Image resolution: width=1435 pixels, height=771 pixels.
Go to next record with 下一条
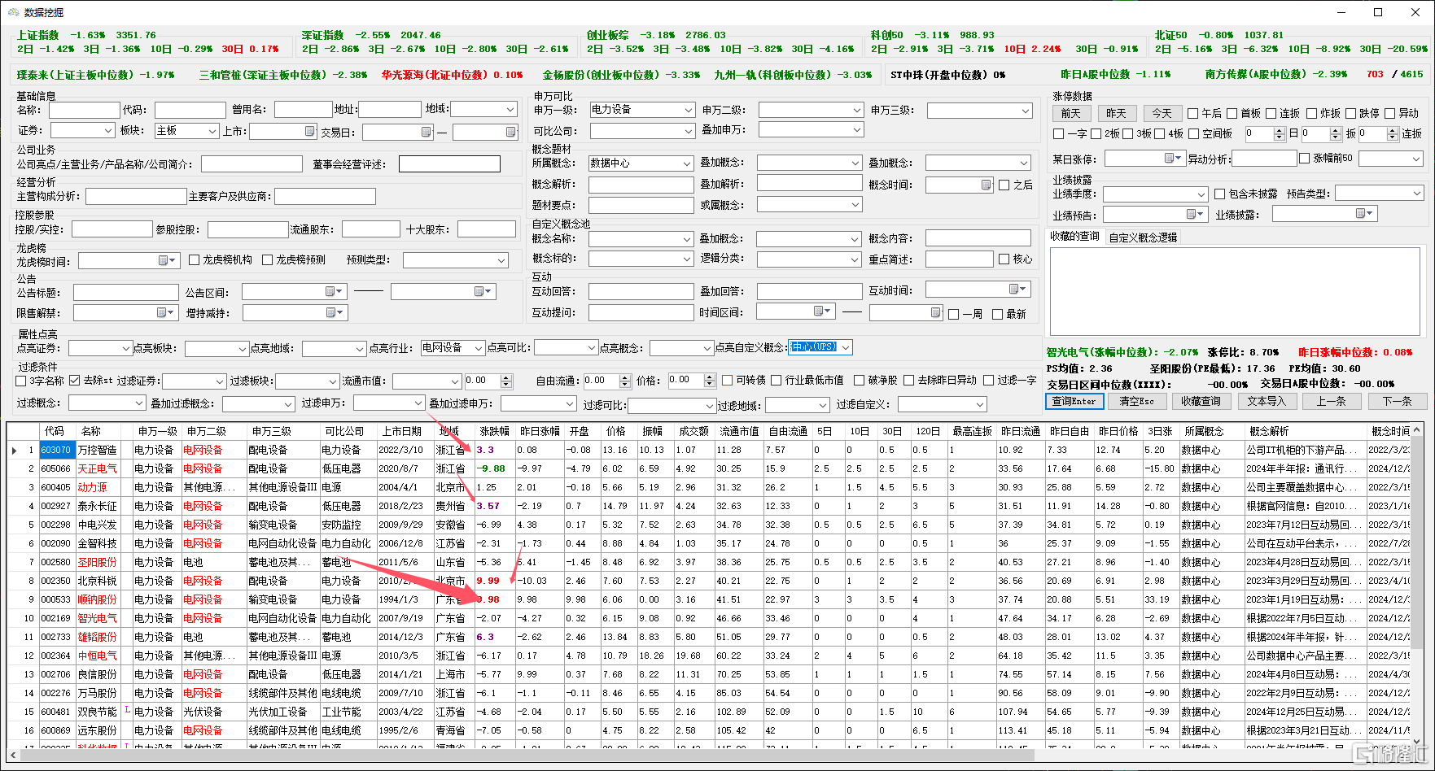pyautogui.click(x=1397, y=402)
